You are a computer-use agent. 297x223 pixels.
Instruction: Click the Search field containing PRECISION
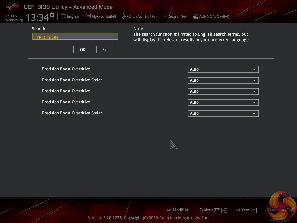[x=75, y=36]
